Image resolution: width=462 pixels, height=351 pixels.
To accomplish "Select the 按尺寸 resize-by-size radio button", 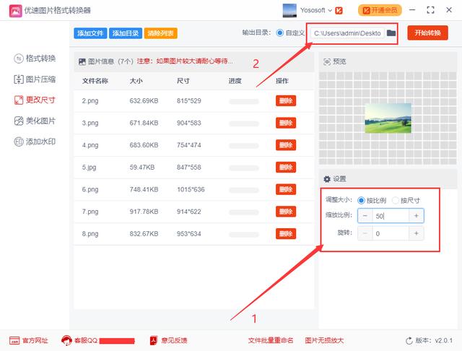I will click(394, 200).
